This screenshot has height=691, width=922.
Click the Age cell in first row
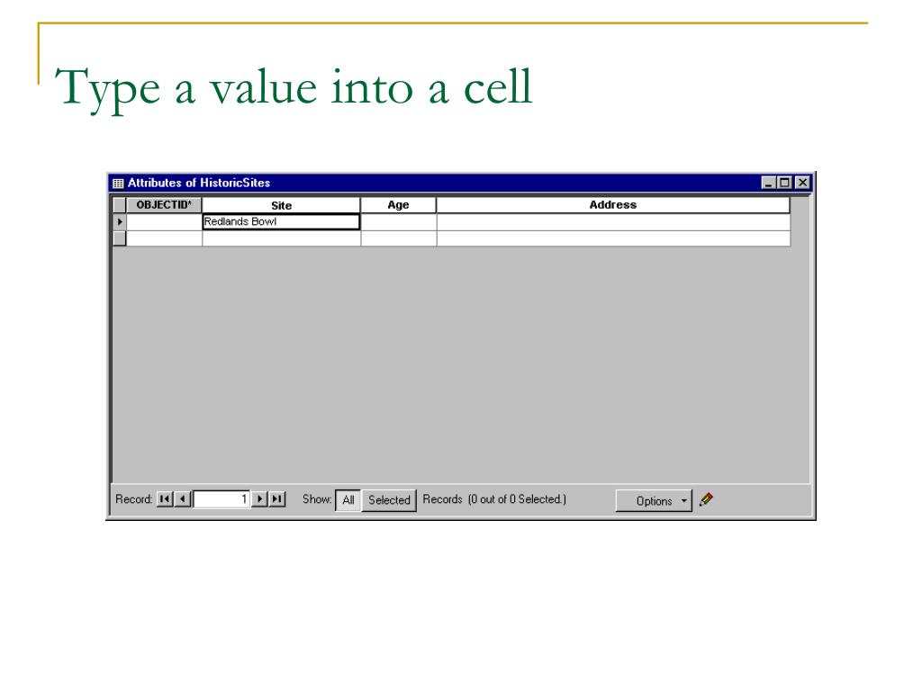(399, 221)
